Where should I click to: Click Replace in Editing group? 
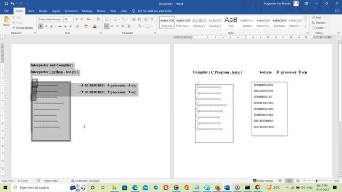point(318,22)
